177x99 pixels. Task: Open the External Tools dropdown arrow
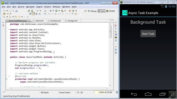coord(65,11)
